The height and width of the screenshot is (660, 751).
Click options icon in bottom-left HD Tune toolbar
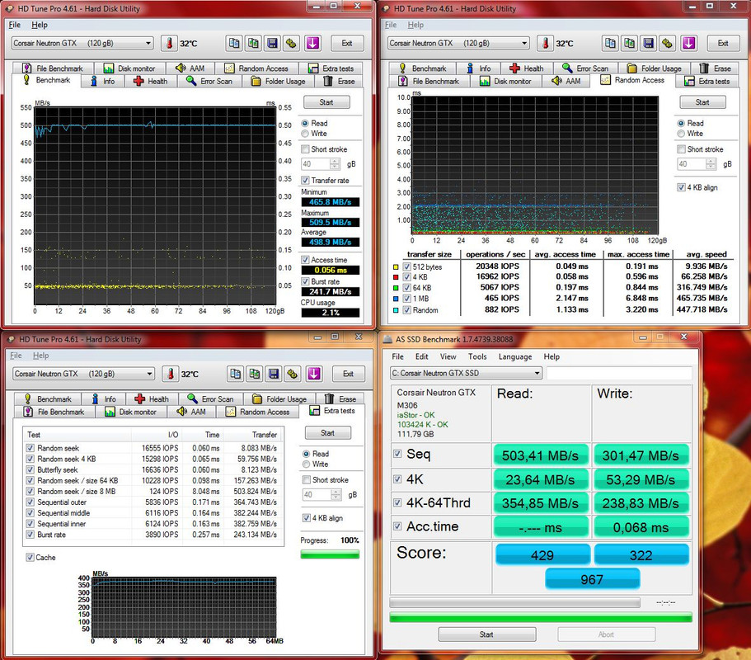(x=293, y=374)
